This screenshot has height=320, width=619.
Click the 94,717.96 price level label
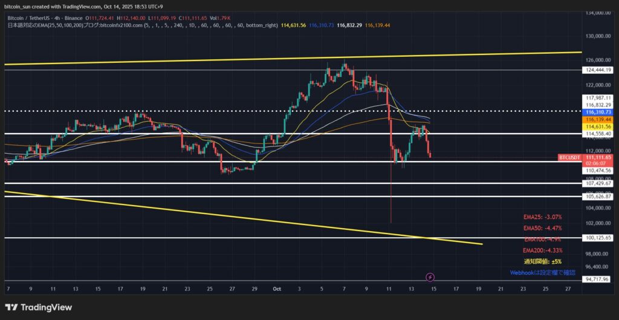599,280
